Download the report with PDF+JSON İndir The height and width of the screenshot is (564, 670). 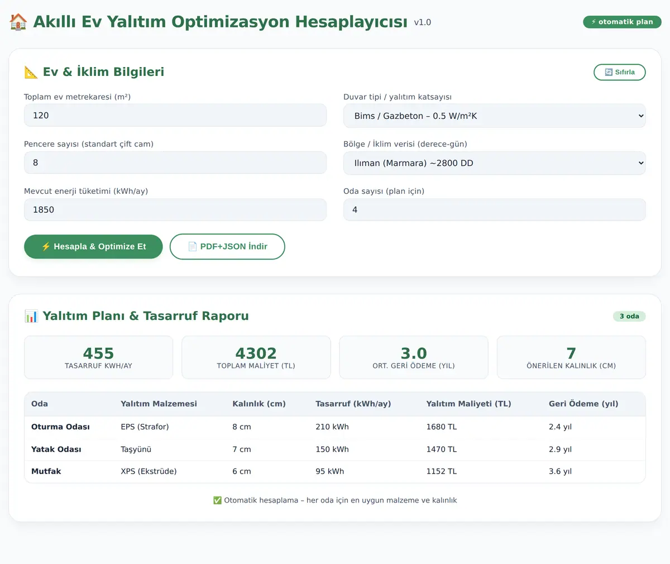tap(227, 246)
